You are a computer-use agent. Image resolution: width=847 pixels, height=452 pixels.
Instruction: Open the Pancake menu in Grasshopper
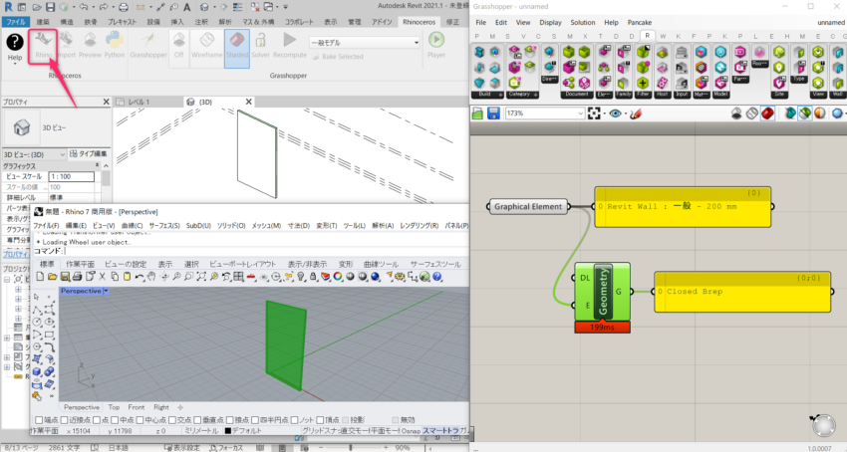pyautogui.click(x=639, y=22)
